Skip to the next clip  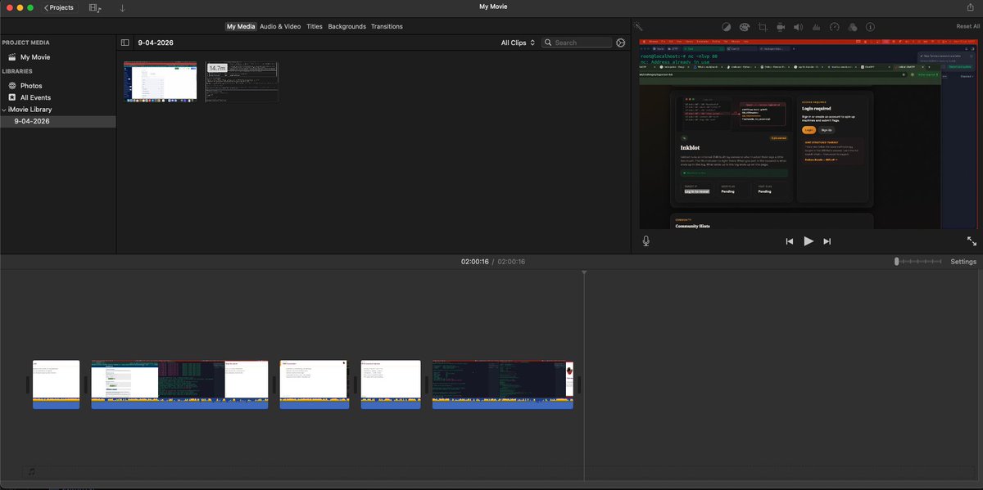[827, 241]
